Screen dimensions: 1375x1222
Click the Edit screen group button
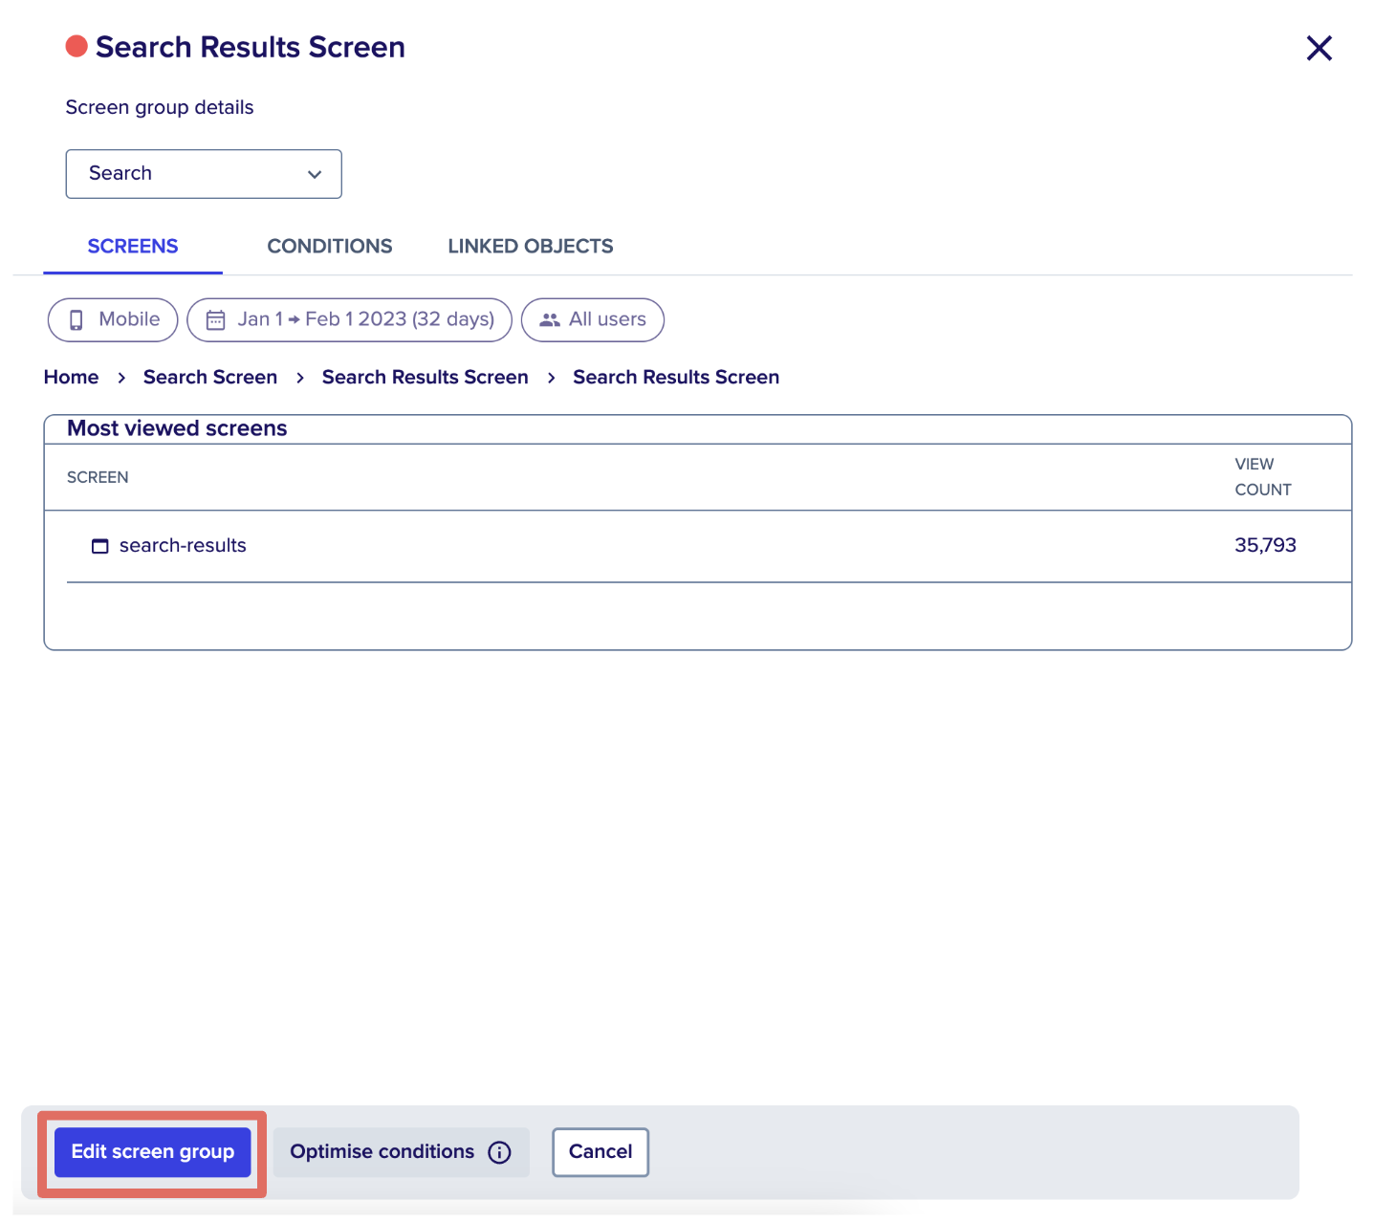[153, 1152]
